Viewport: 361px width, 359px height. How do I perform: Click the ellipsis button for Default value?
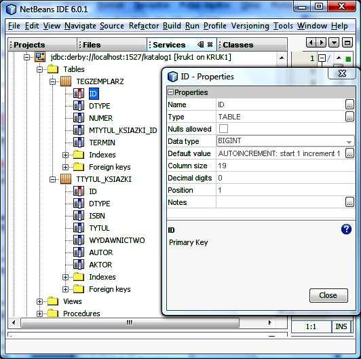click(x=349, y=153)
